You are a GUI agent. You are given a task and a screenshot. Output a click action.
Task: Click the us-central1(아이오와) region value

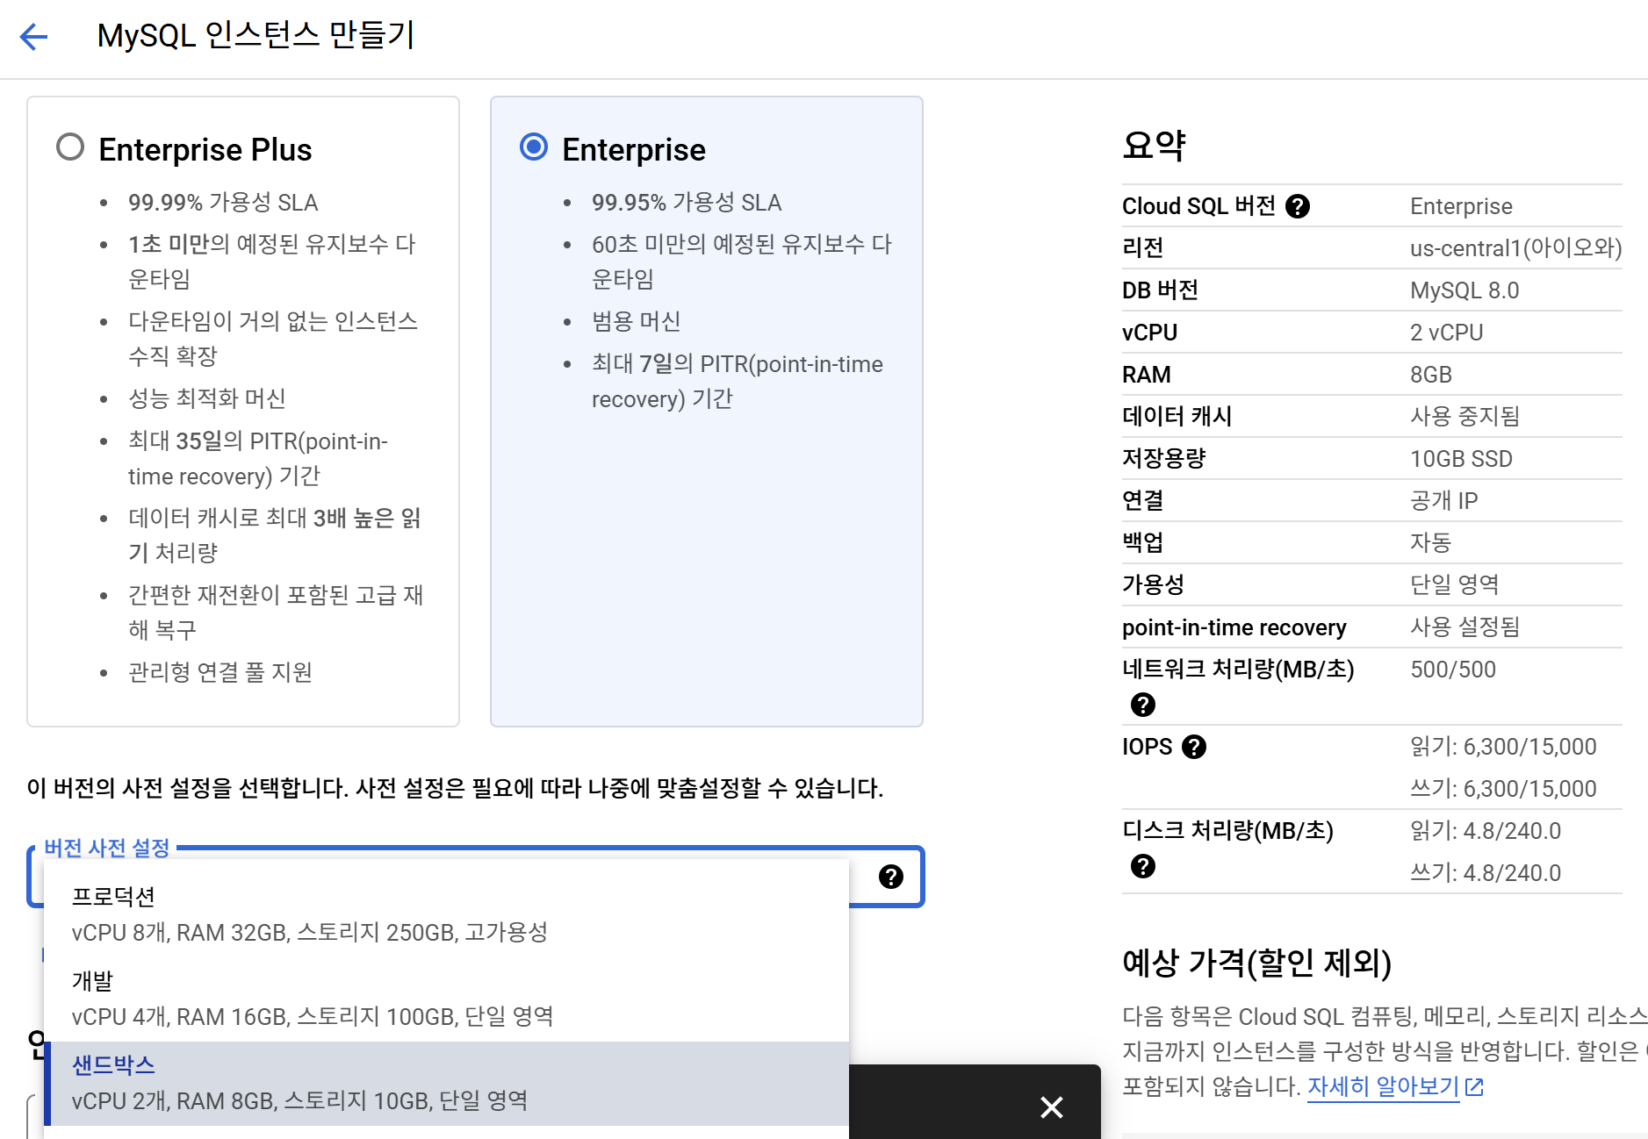point(1515,248)
